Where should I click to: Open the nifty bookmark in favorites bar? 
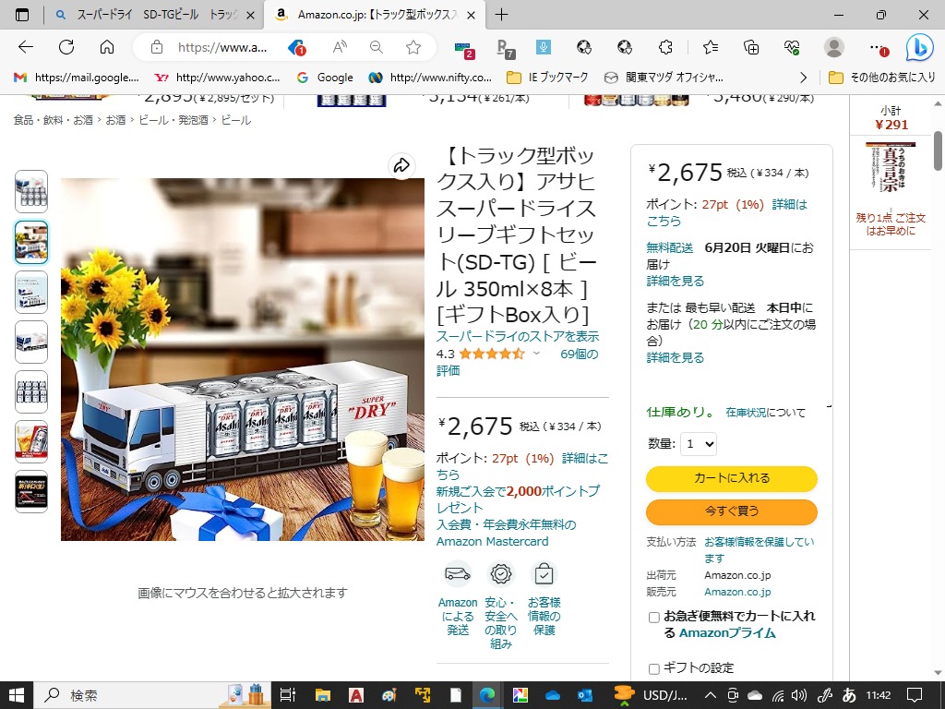point(430,78)
